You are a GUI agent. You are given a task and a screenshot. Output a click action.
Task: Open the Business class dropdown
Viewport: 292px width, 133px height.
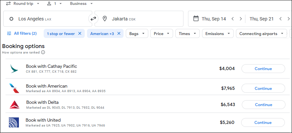81,4
